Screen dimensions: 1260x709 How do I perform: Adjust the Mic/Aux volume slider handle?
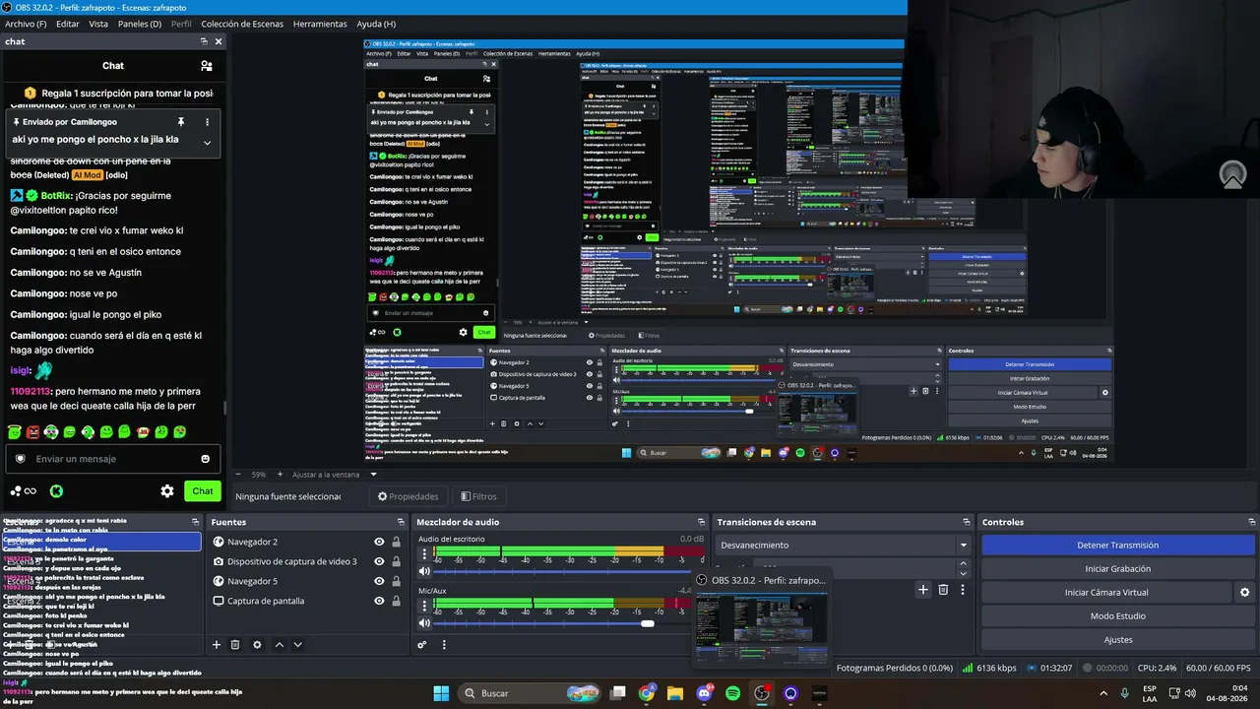pos(648,623)
